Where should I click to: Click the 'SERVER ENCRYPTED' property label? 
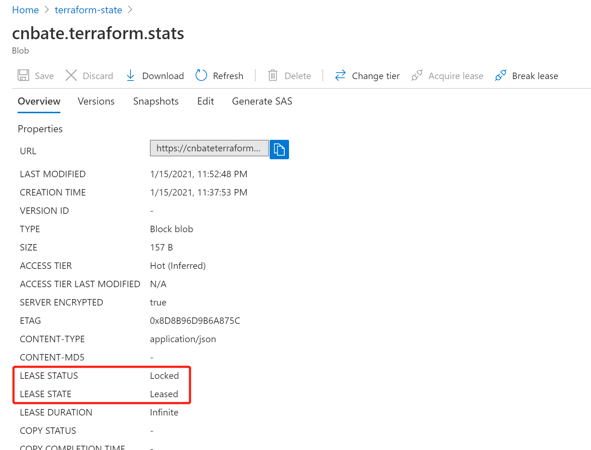pos(61,302)
